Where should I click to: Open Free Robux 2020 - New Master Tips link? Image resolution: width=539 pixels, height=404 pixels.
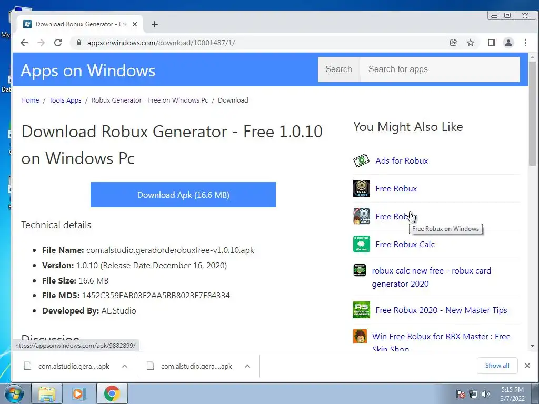441,310
